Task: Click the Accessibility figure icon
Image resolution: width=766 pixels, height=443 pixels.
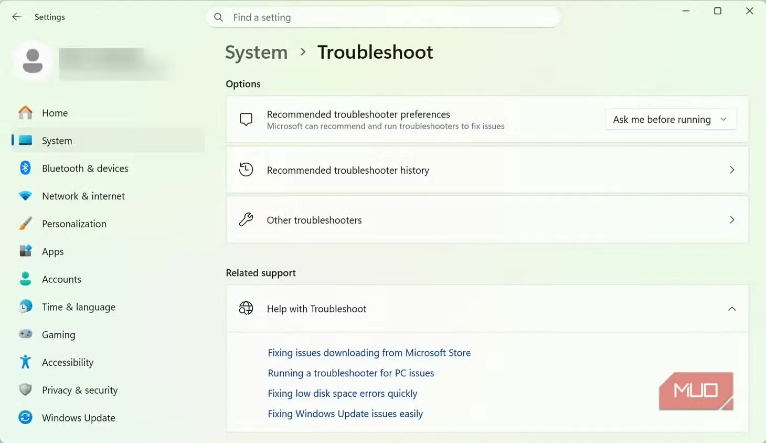Action: [25, 362]
